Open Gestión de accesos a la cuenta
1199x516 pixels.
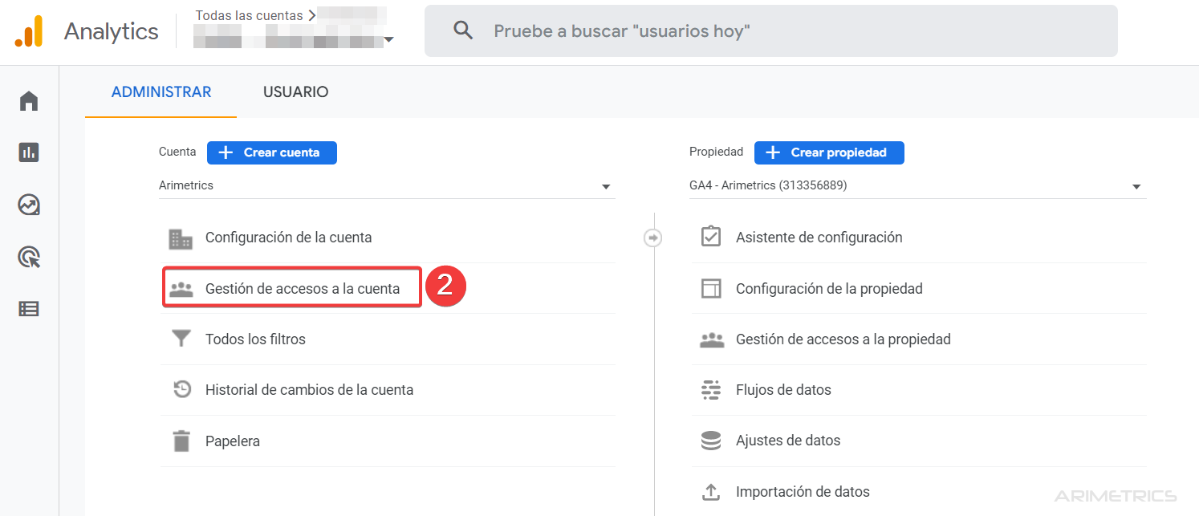tap(291, 286)
